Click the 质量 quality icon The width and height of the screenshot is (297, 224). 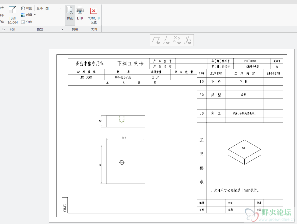(23, 15)
